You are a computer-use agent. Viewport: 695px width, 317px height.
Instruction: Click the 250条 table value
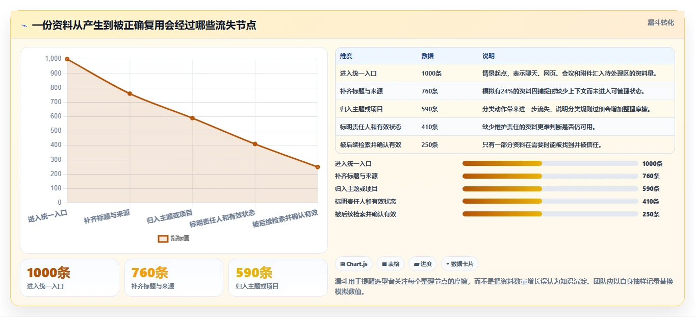coord(429,145)
